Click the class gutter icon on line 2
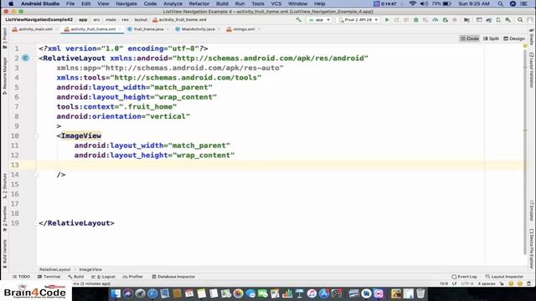This screenshot has width=536, height=301. coord(26,58)
